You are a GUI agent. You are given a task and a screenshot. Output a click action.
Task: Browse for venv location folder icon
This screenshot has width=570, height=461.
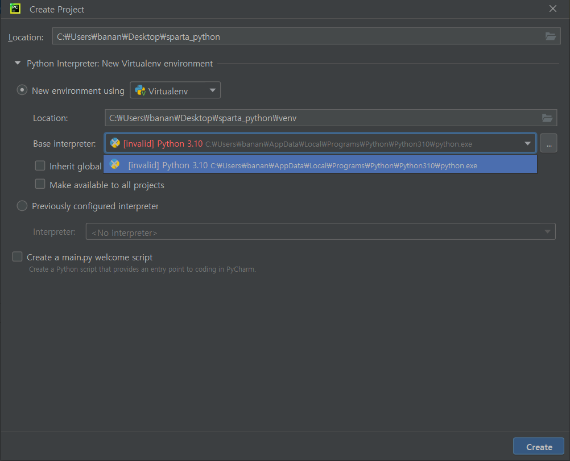547,118
